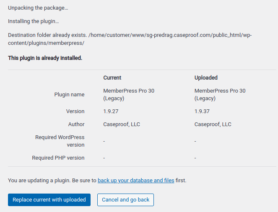Click the 'Plugin name' row label

click(69, 95)
